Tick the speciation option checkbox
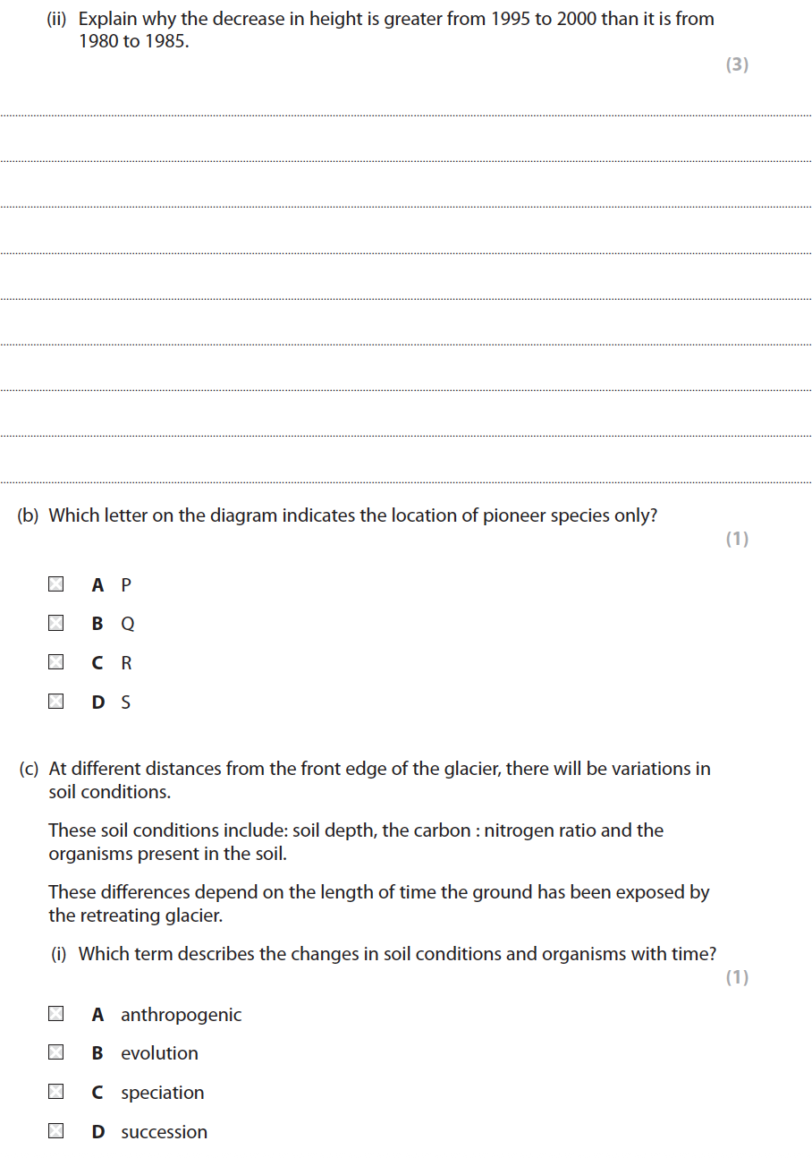 pos(56,1092)
